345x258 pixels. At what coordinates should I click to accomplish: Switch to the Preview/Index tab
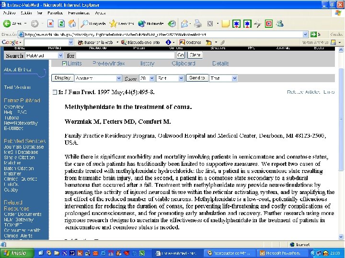(x=109, y=64)
